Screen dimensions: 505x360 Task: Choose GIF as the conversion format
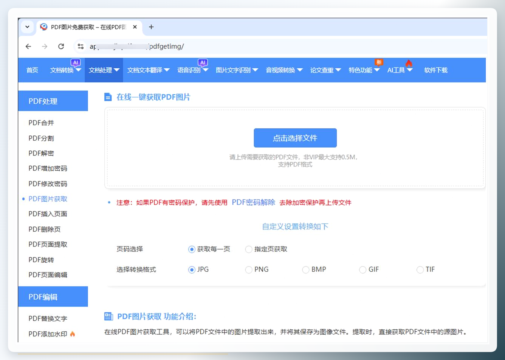click(362, 270)
